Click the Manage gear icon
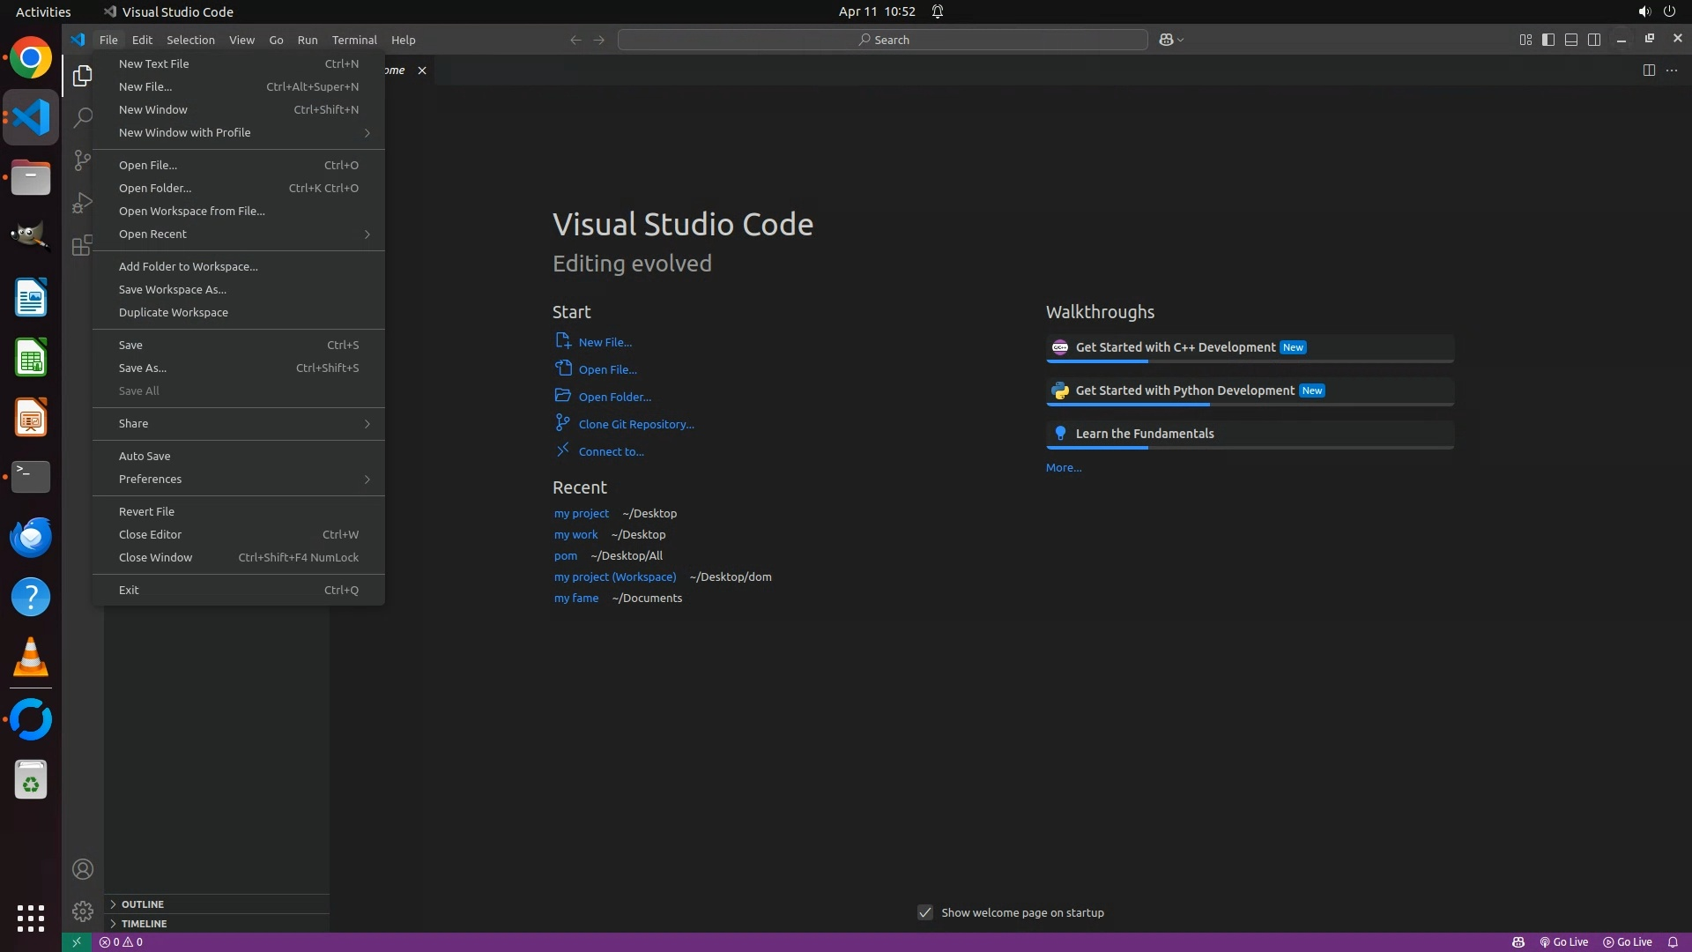This screenshot has width=1692, height=952. point(82,911)
